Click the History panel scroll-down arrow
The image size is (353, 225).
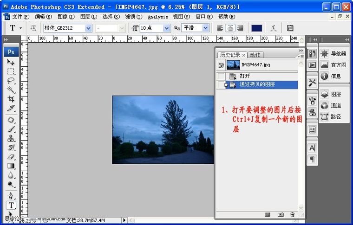(x=301, y=207)
